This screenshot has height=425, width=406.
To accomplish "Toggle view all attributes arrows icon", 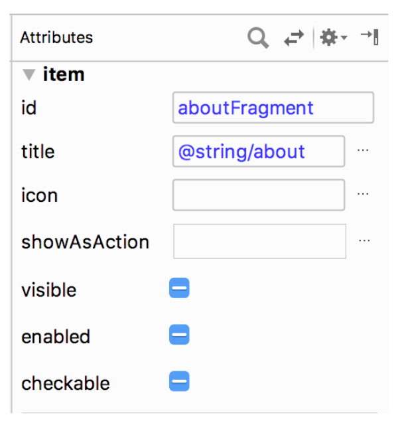I will 293,39.
